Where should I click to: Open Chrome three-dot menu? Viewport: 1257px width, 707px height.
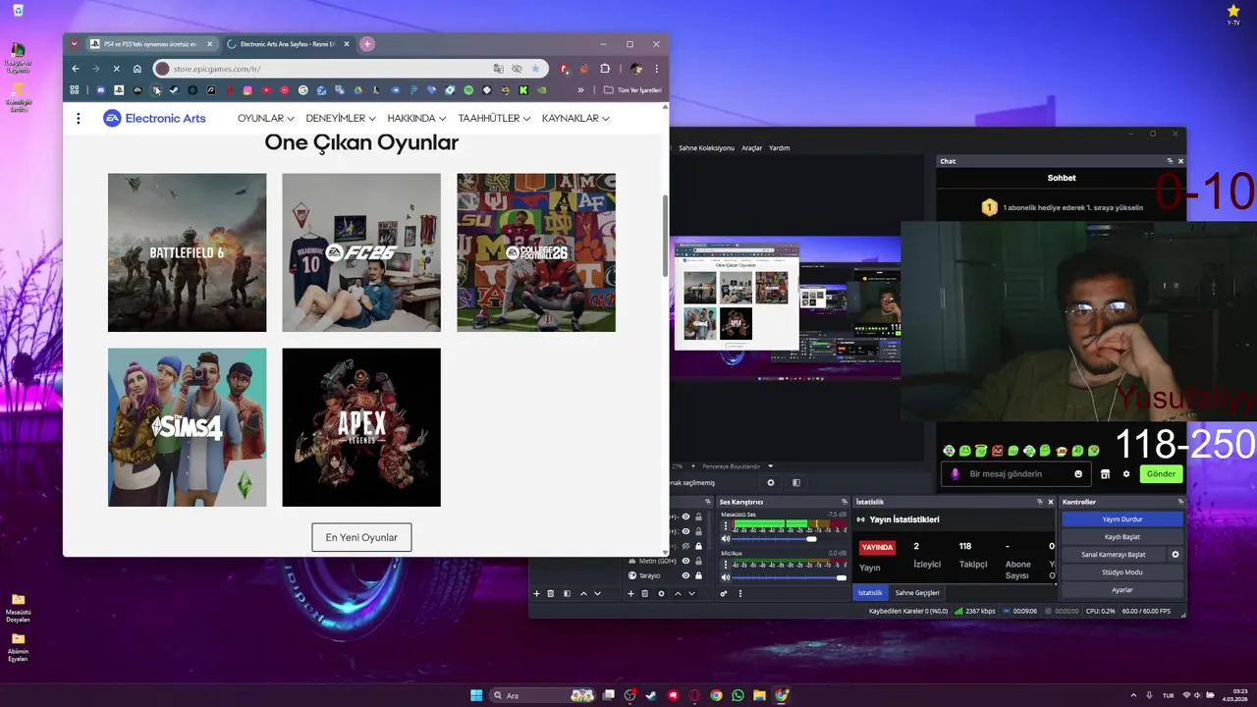657,69
